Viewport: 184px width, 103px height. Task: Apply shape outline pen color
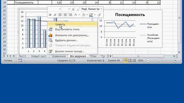(91, 15)
